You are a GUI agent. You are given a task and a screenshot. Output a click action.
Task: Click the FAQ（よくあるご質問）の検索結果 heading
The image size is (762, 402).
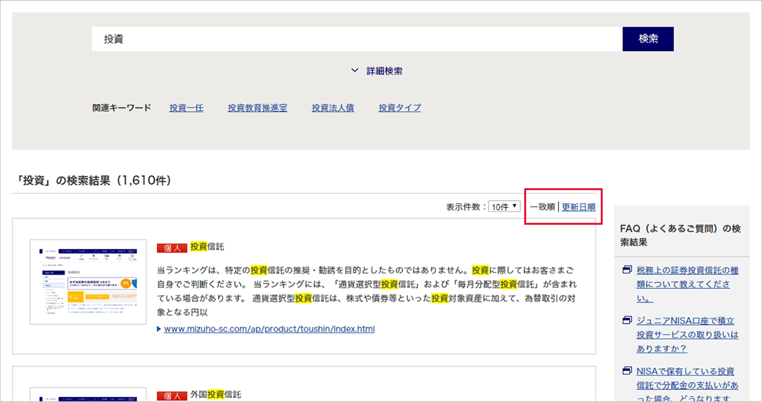point(680,235)
